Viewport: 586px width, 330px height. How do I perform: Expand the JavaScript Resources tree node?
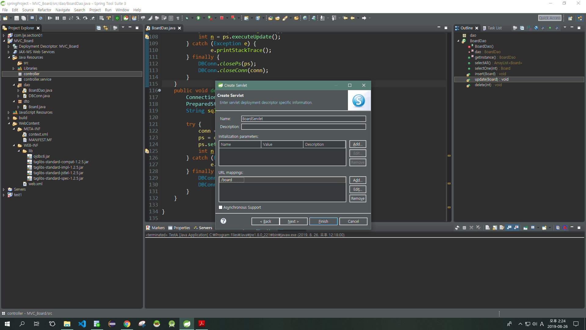click(x=9, y=112)
